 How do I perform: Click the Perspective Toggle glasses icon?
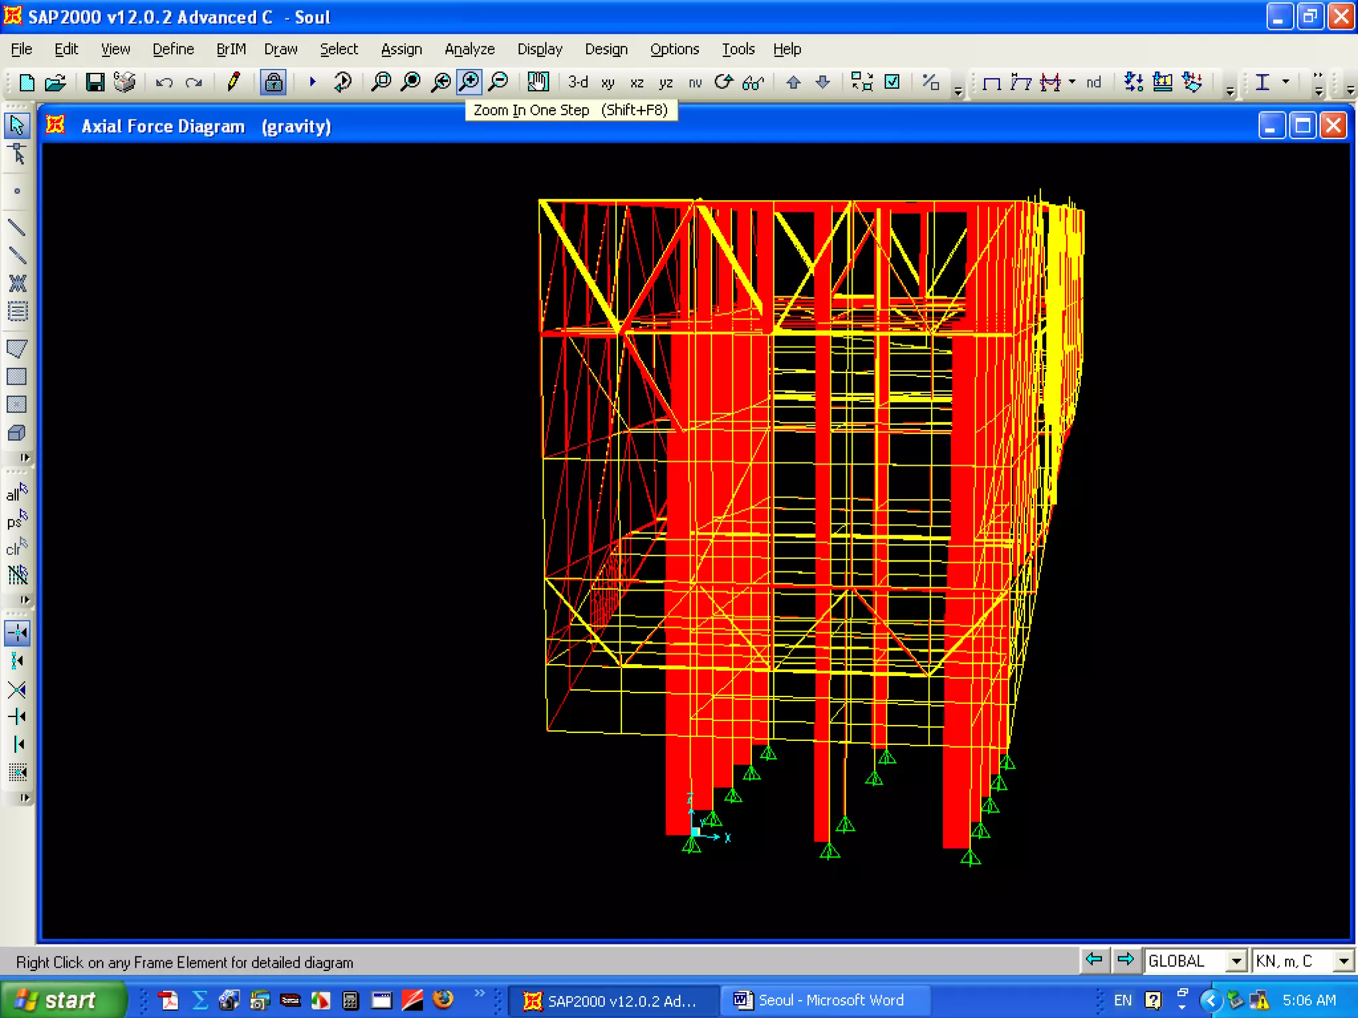click(x=753, y=82)
